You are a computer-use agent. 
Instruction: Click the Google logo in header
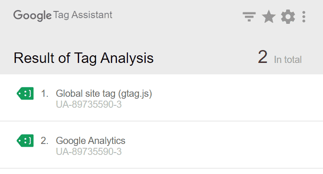[32, 16]
